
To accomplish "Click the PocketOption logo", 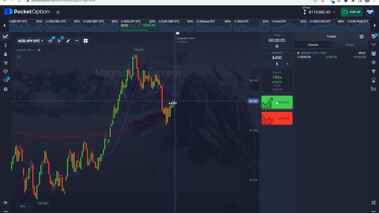I will (x=27, y=12).
